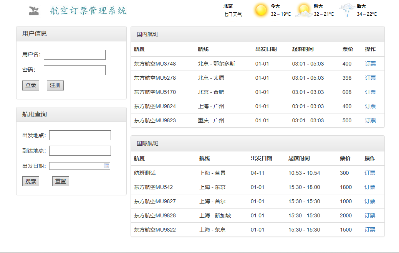Select the 航班测试 flight name
Image resolution: width=399 pixels, height=253 pixels.
tap(144, 173)
